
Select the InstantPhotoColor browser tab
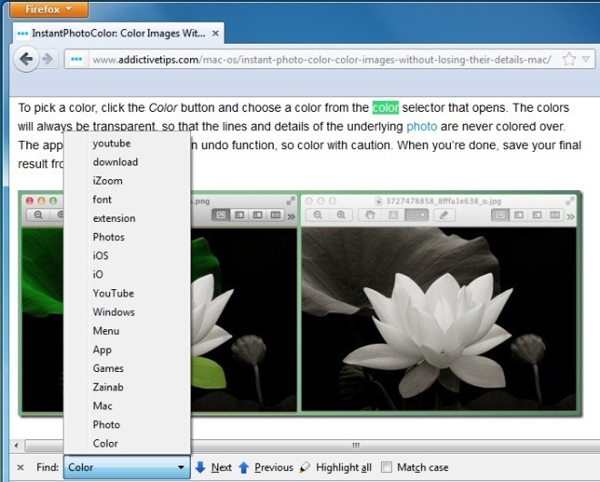pyautogui.click(x=118, y=34)
